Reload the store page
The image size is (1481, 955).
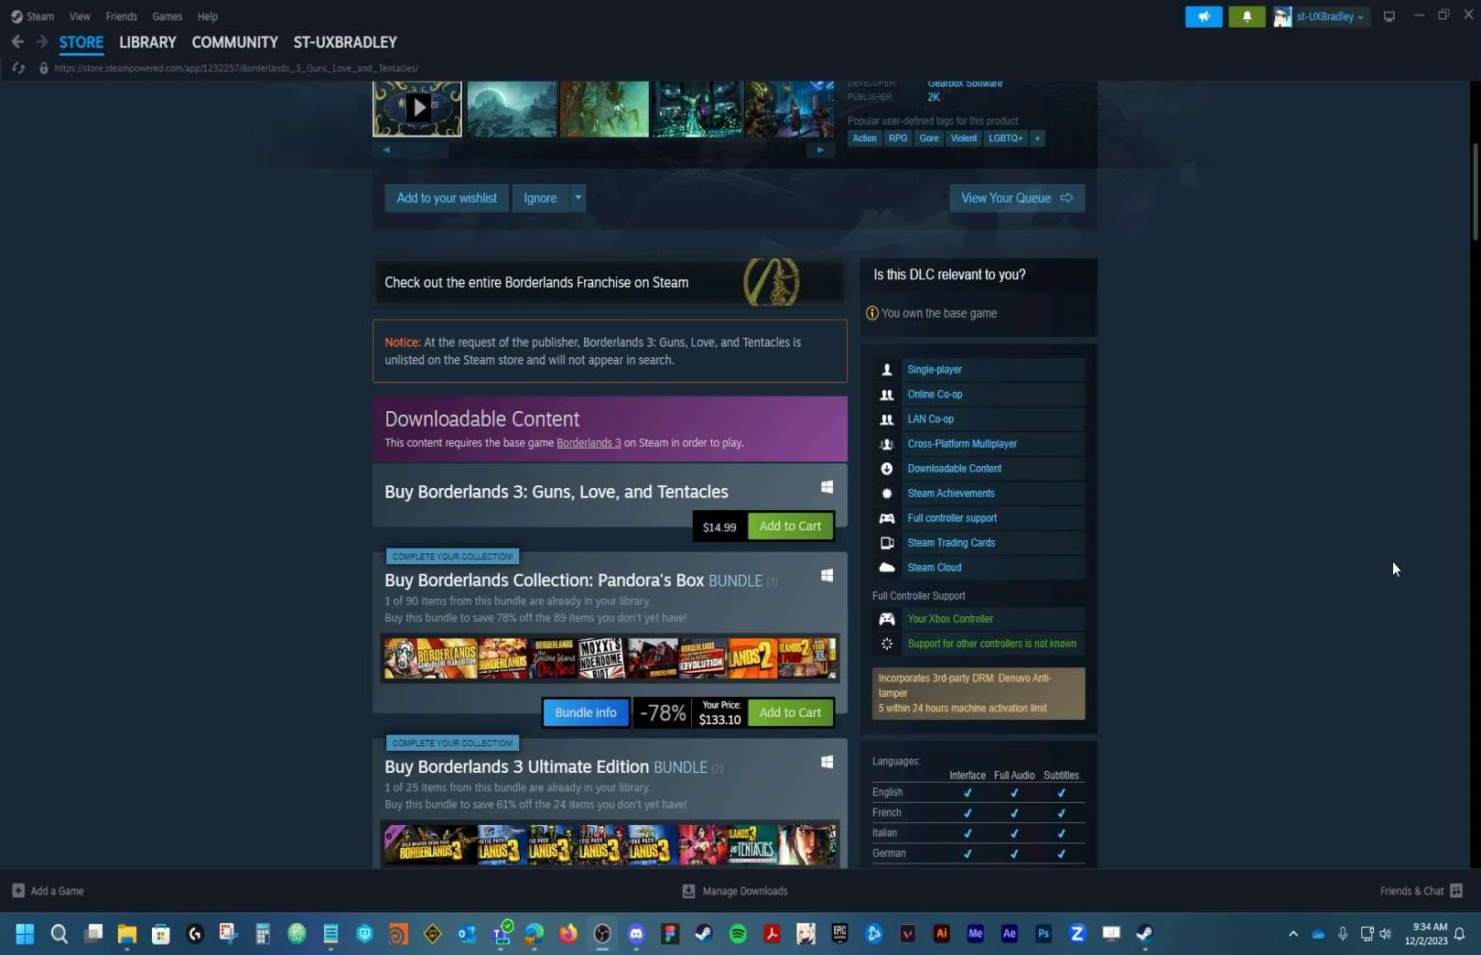tap(17, 68)
